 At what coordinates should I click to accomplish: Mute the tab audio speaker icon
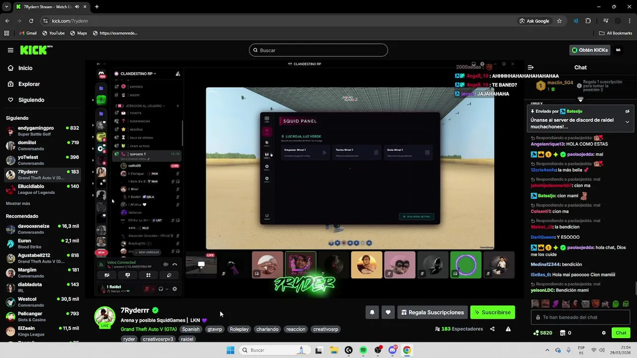pos(77,7)
